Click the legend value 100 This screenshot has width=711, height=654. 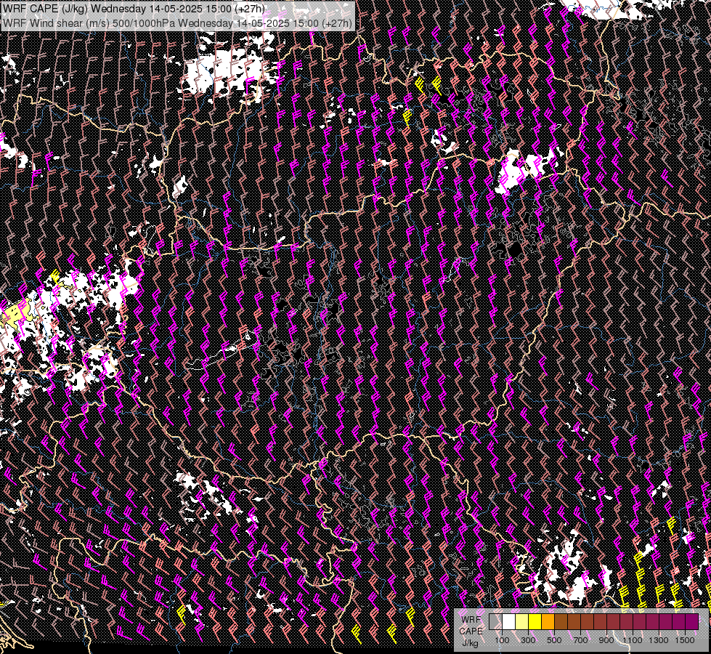click(x=502, y=640)
